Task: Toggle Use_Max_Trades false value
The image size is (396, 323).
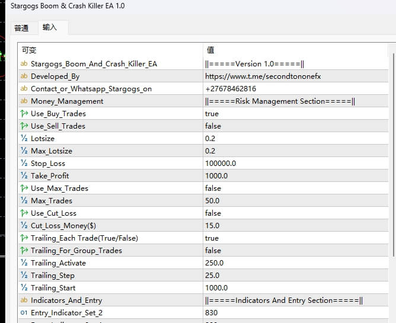Action: tap(213, 188)
